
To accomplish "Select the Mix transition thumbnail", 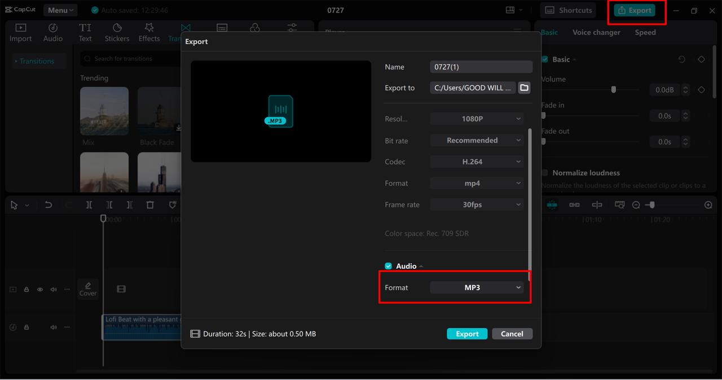I will pyautogui.click(x=104, y=111).
